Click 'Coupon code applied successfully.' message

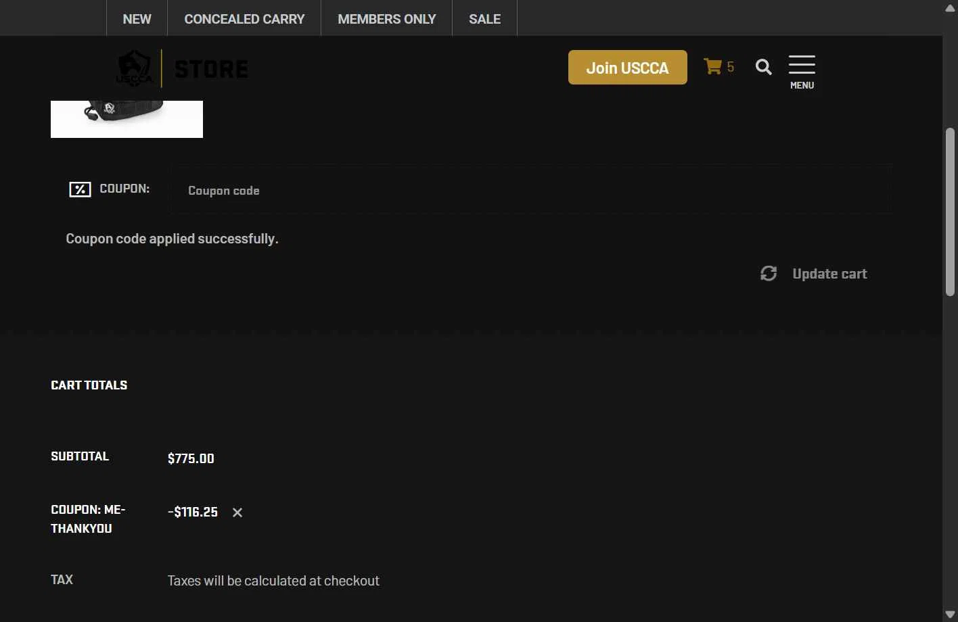[x=172, y=239]
